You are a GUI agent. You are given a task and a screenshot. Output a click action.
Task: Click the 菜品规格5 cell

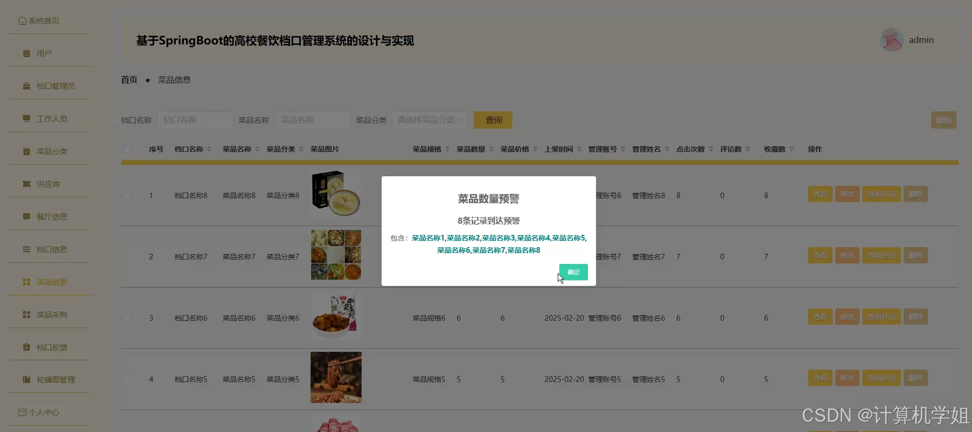tap(429, 379)
